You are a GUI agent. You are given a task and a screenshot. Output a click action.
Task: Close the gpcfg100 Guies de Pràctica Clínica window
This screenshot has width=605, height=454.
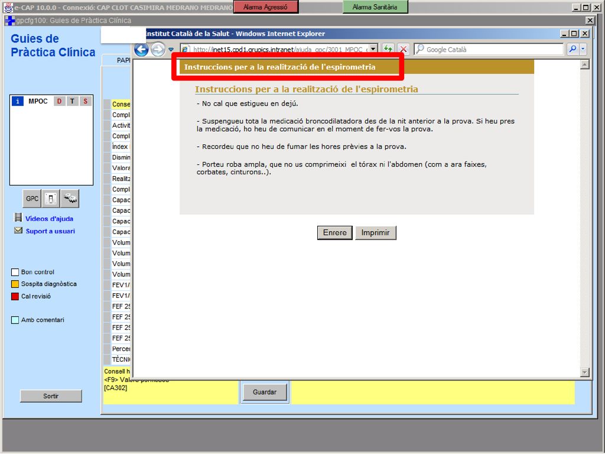point(590,21)
